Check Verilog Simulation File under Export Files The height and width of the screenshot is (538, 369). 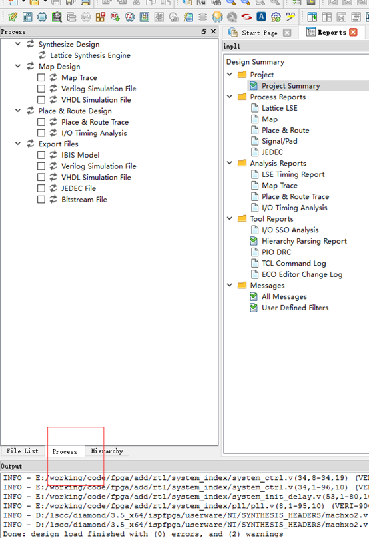41,166
